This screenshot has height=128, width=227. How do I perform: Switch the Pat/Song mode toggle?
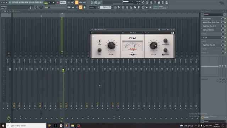click(x=46, y=2)
